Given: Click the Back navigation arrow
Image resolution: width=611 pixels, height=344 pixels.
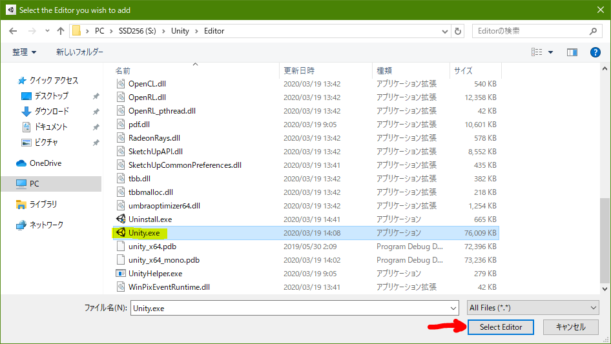Looking at the screenshot, I should [x=13, y=31].
